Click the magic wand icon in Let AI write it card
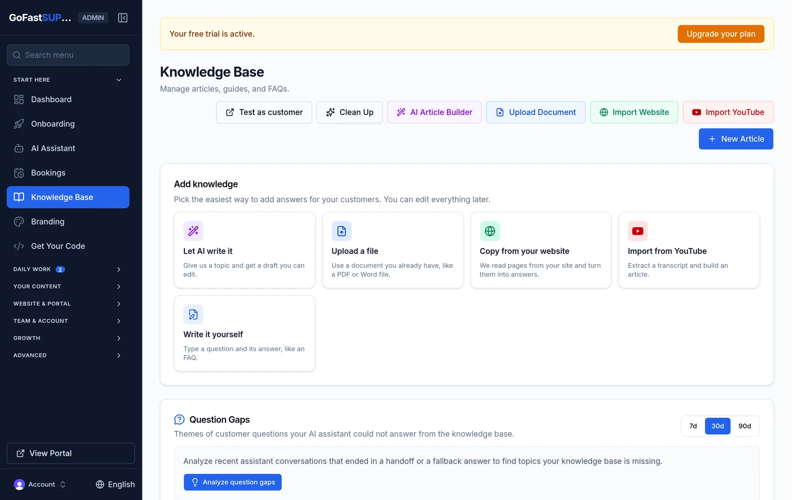800x500 pixels. tap(193, 231)
